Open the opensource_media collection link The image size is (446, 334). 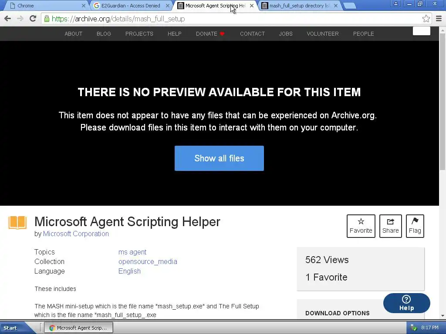[x=148, y=261]
